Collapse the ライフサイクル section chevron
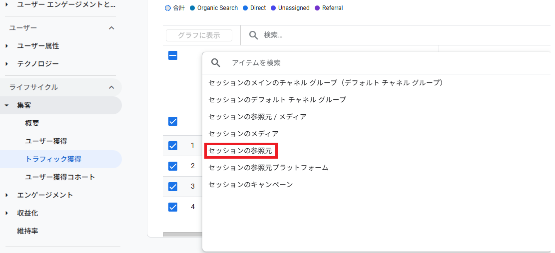The image size is (555, 253). point(111,87)
